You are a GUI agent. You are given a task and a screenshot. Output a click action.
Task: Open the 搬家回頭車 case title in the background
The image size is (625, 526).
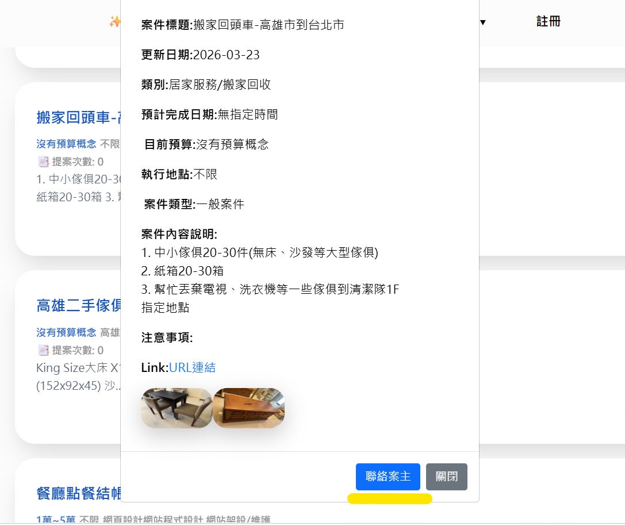tap(79, 117)
